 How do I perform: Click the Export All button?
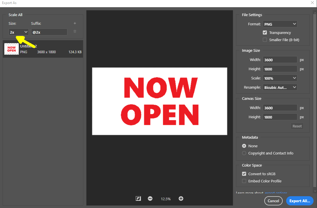point(300,201)
